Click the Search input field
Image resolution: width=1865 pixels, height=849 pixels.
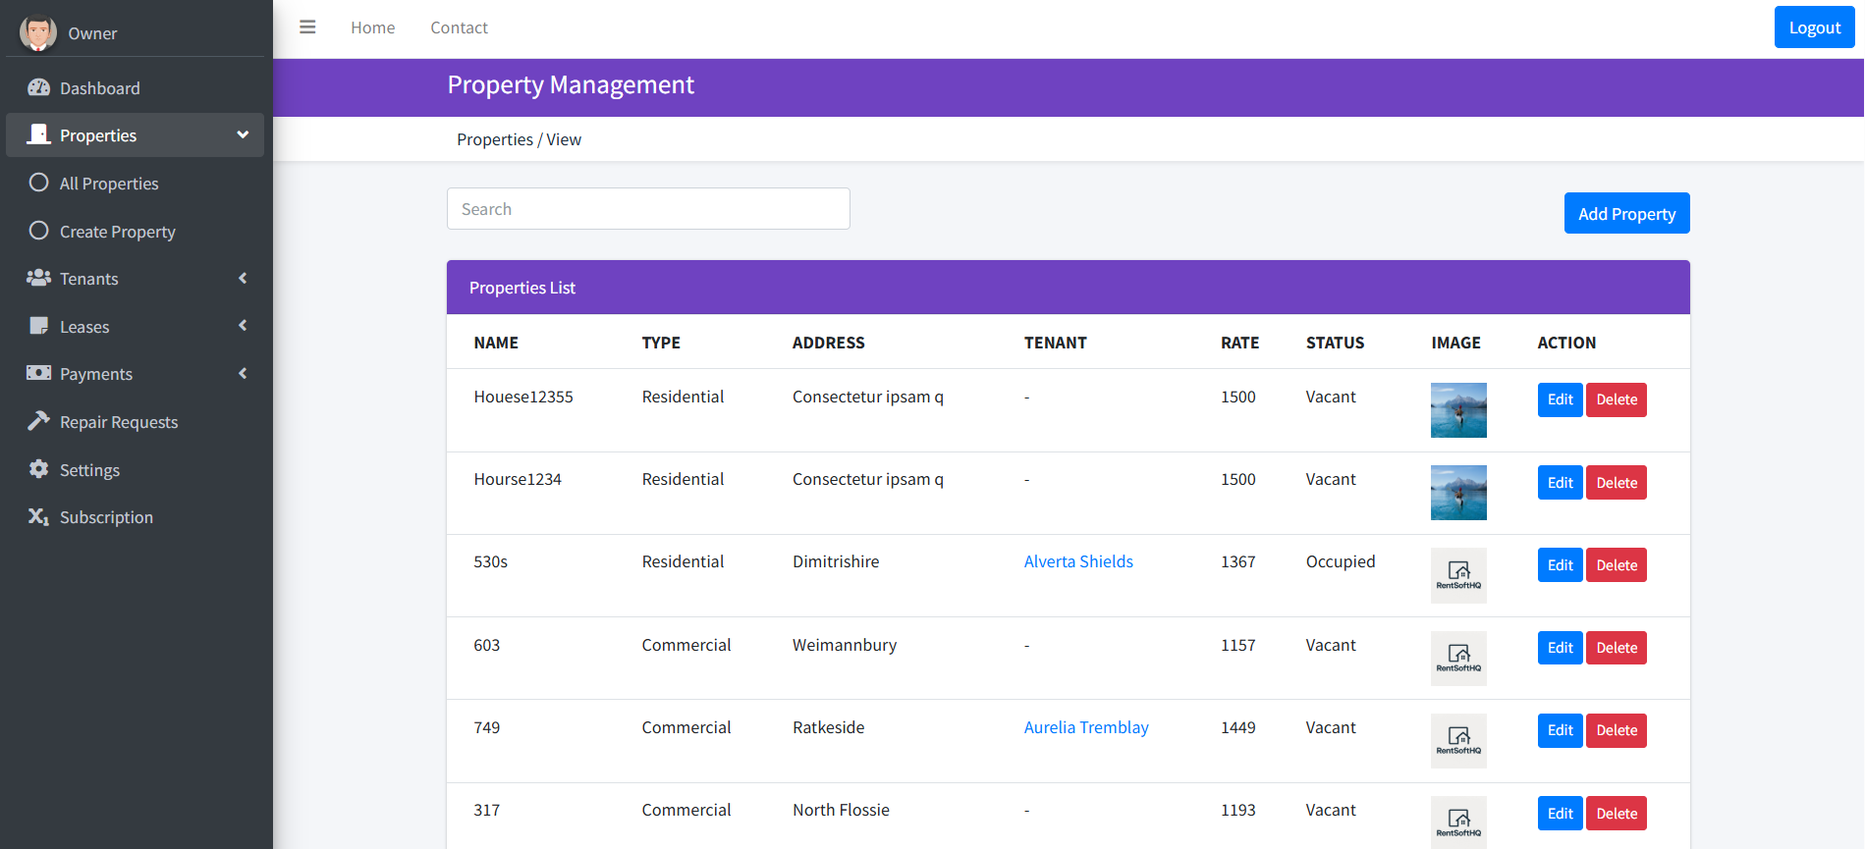[x=648, y=209]
